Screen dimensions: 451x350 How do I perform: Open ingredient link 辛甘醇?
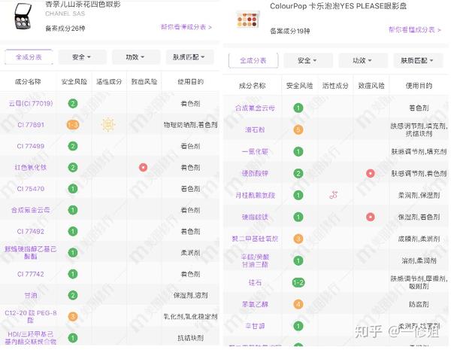coord(255,326)
